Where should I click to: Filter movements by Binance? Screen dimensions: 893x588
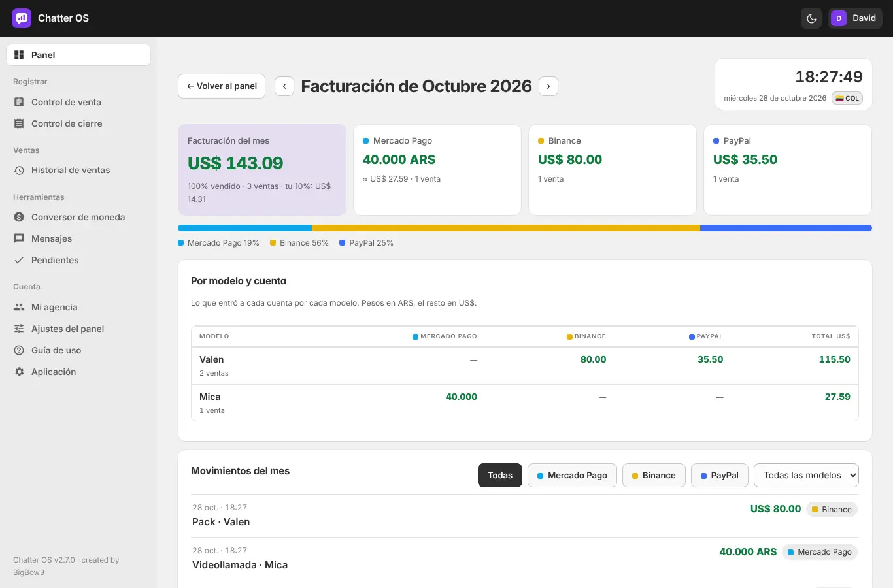click(x=654, y=475)
